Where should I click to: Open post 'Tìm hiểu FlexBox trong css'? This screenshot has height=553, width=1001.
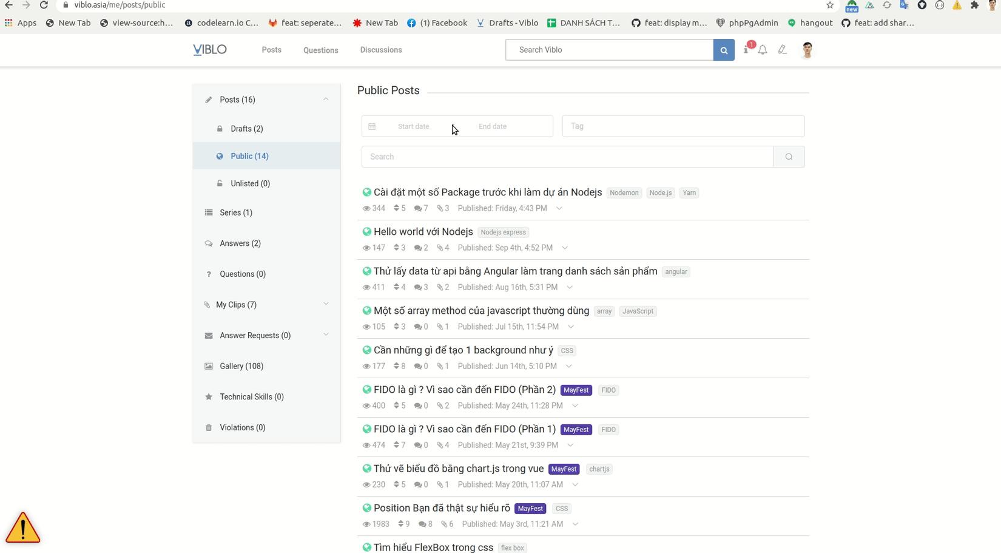pyautogui.click(x=433, y=548)
